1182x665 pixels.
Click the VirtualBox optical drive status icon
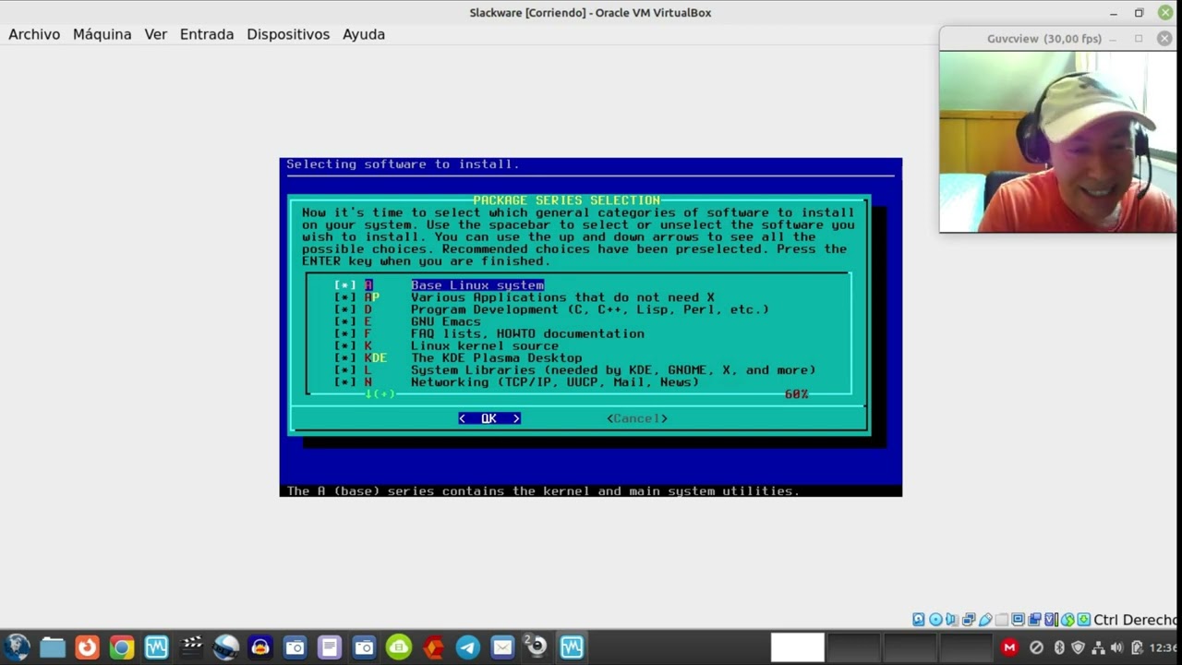935,620
